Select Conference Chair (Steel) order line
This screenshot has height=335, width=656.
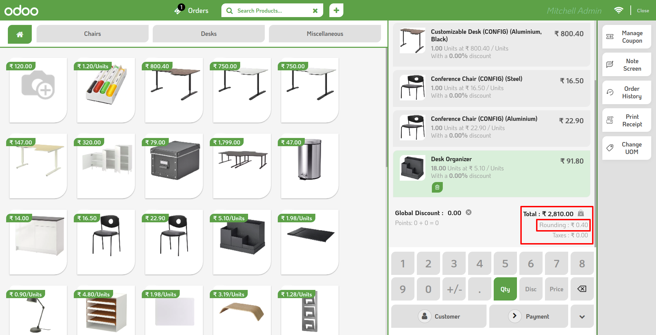[x=491, y=88]
